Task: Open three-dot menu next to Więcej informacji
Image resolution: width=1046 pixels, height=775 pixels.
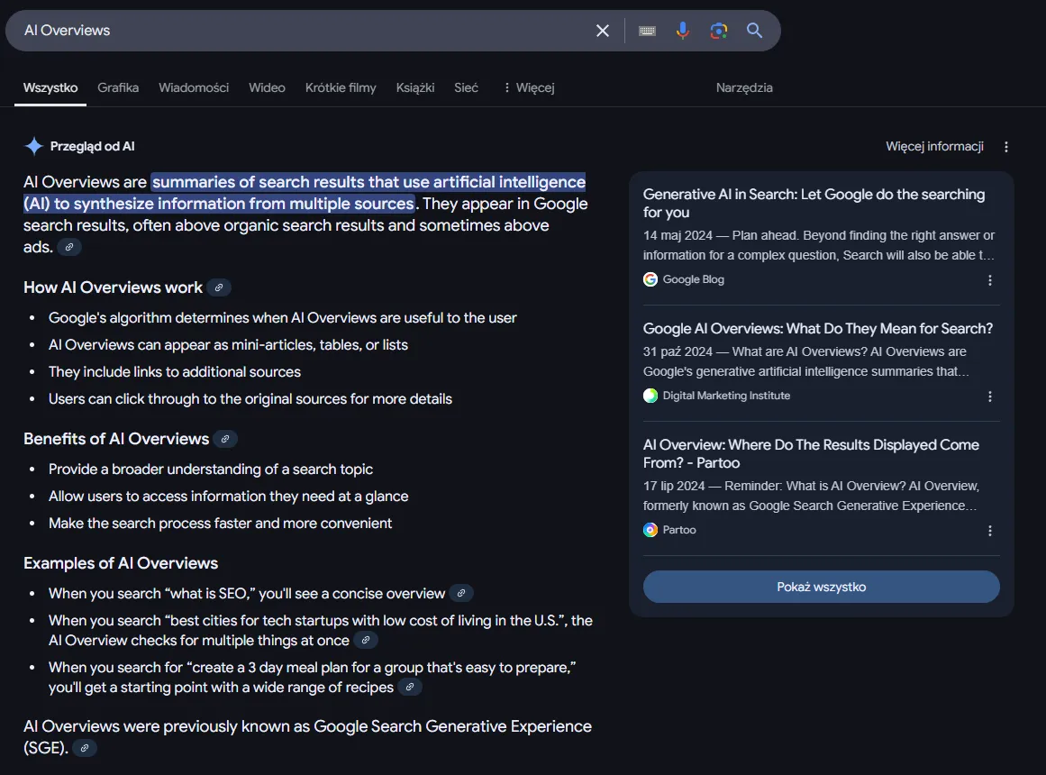Action: (x=1006, y=147)
